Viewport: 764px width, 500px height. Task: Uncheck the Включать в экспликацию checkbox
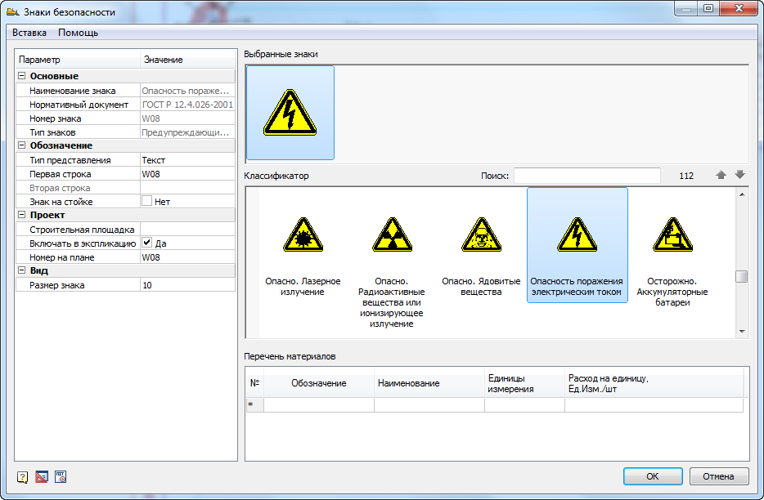point(146,243)
